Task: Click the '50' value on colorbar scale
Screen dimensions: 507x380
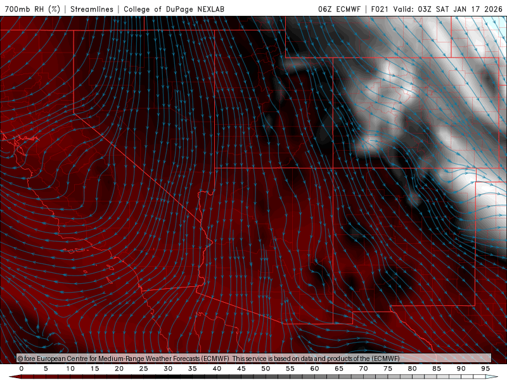Action: click(266, 369)
